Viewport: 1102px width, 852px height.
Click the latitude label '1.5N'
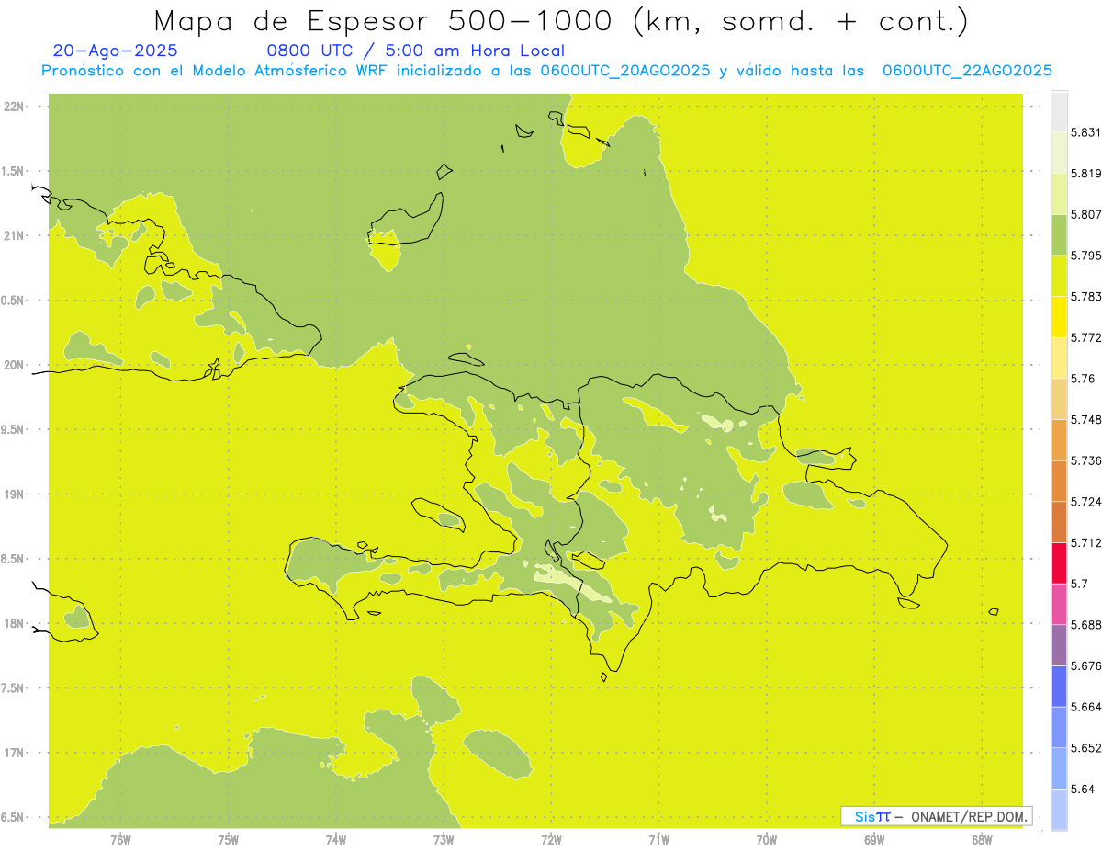12,171
